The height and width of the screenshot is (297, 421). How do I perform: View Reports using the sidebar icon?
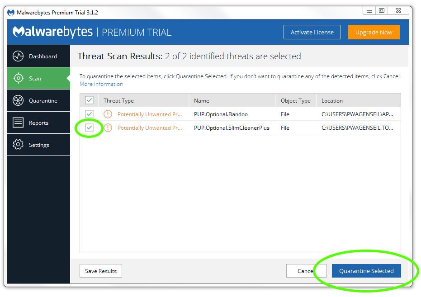point(19,123)
